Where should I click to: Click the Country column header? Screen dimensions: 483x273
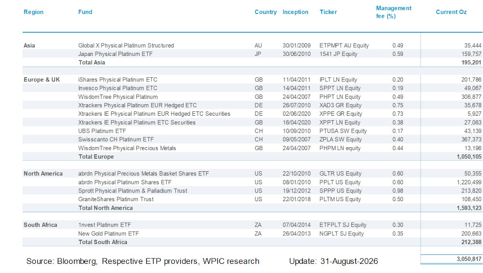point(266,12)
